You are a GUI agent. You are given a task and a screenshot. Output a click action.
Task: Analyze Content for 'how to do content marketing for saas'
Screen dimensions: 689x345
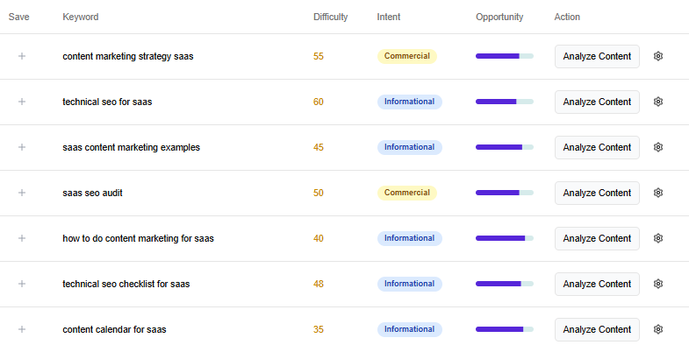point(597,238)
